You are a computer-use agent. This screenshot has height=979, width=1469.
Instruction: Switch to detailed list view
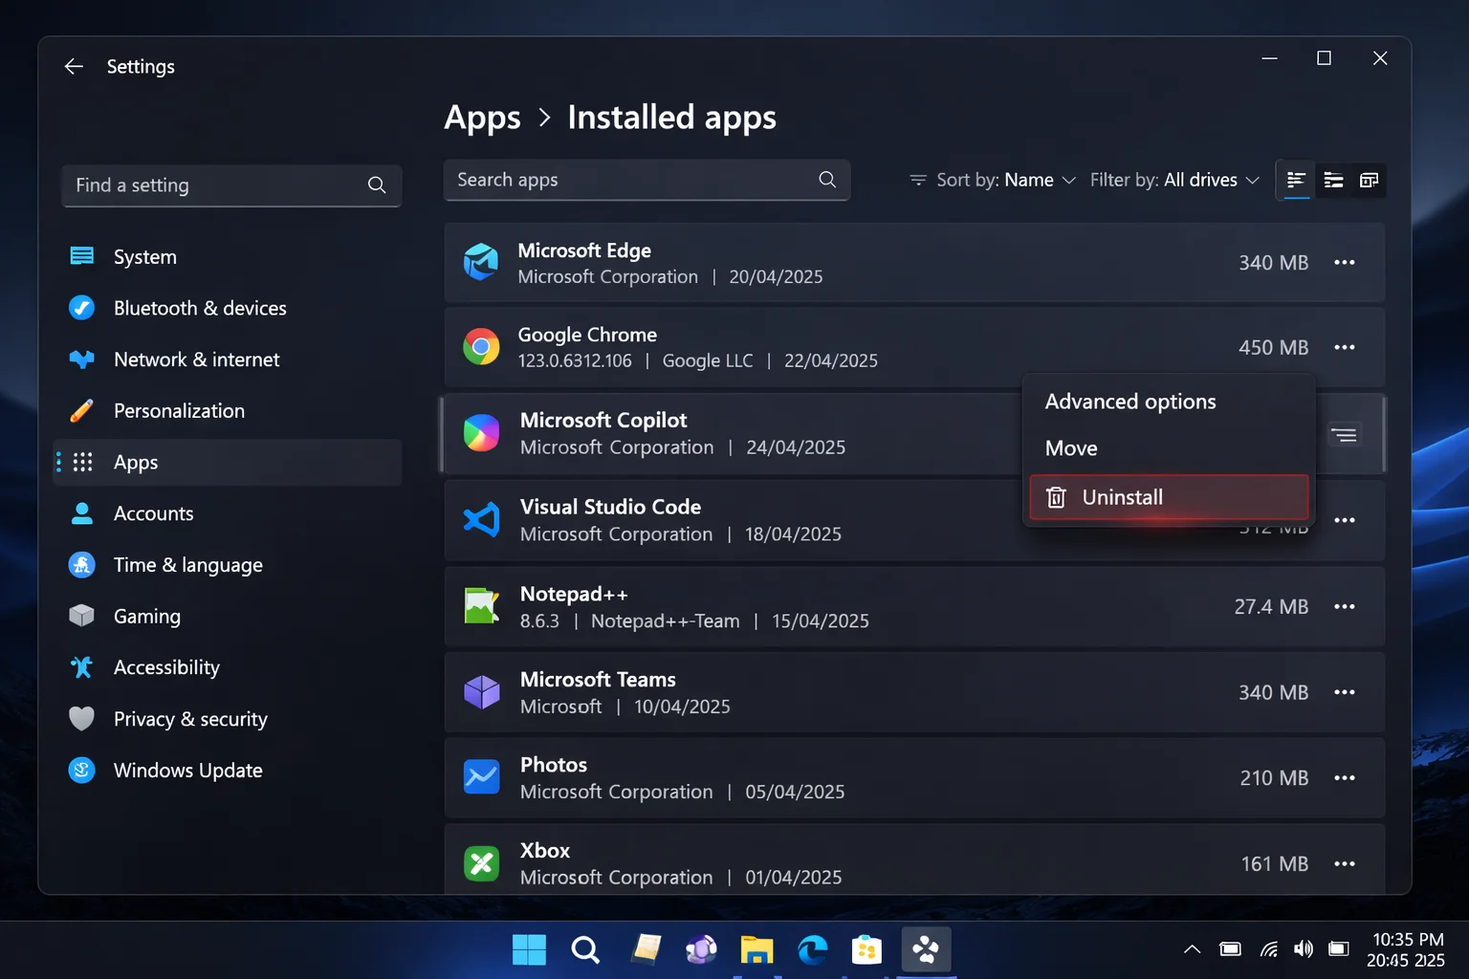(1295, 180)
